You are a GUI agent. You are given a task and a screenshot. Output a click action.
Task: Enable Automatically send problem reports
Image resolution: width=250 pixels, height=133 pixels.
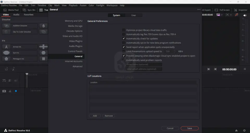[123, 60]
